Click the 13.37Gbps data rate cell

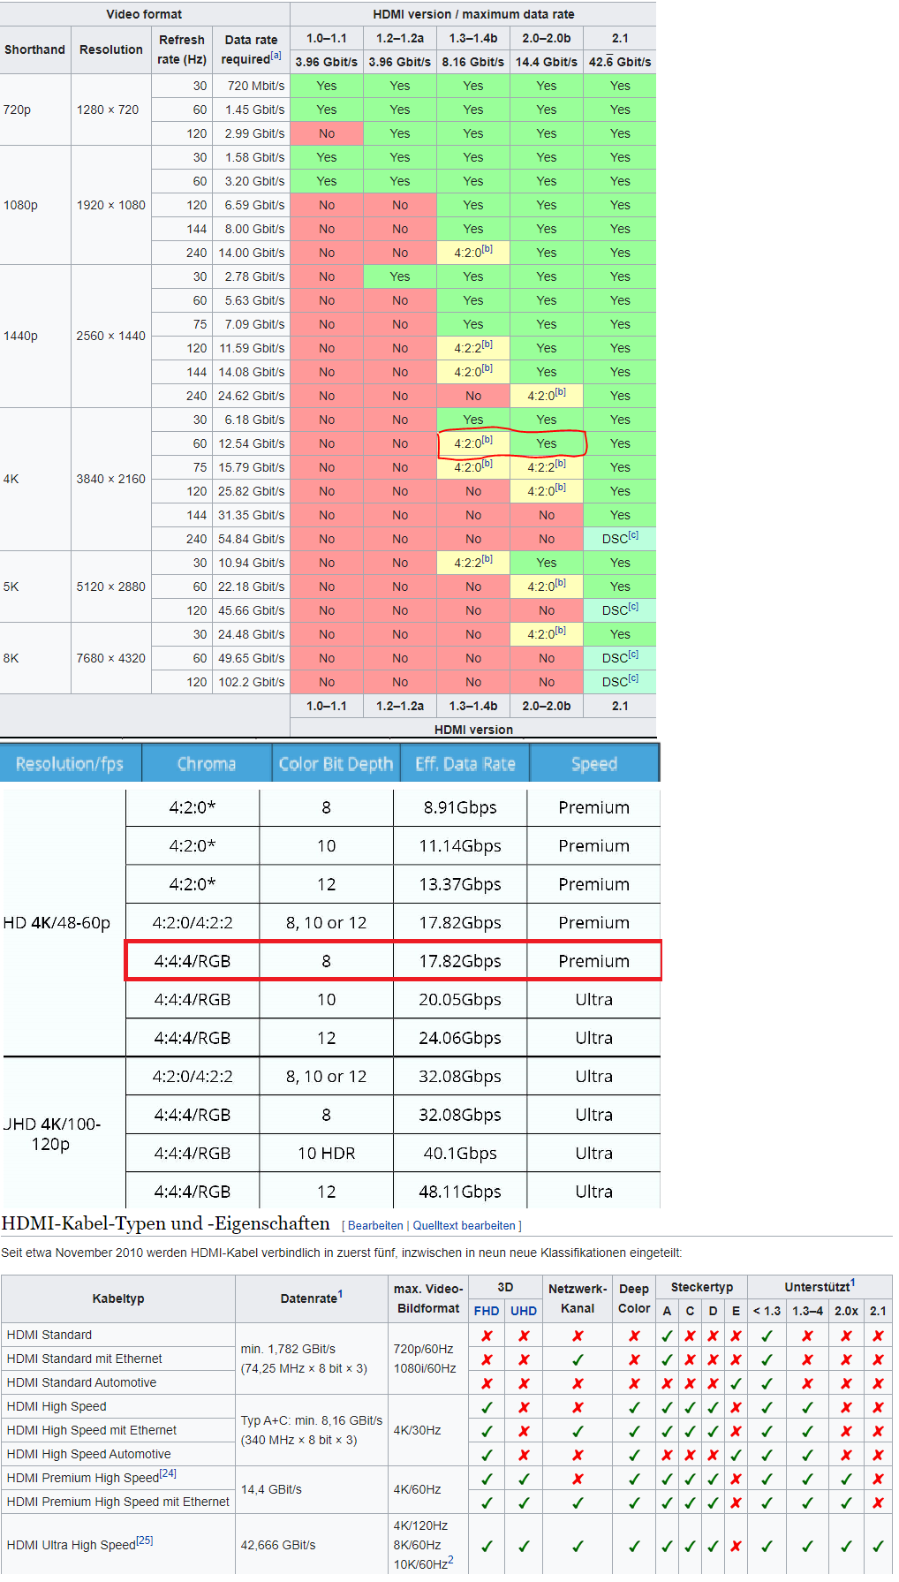[x=460, y=884]
